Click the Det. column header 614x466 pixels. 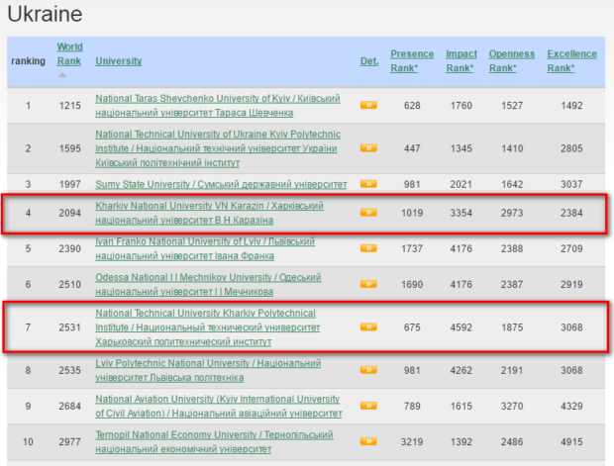point(368,61)
